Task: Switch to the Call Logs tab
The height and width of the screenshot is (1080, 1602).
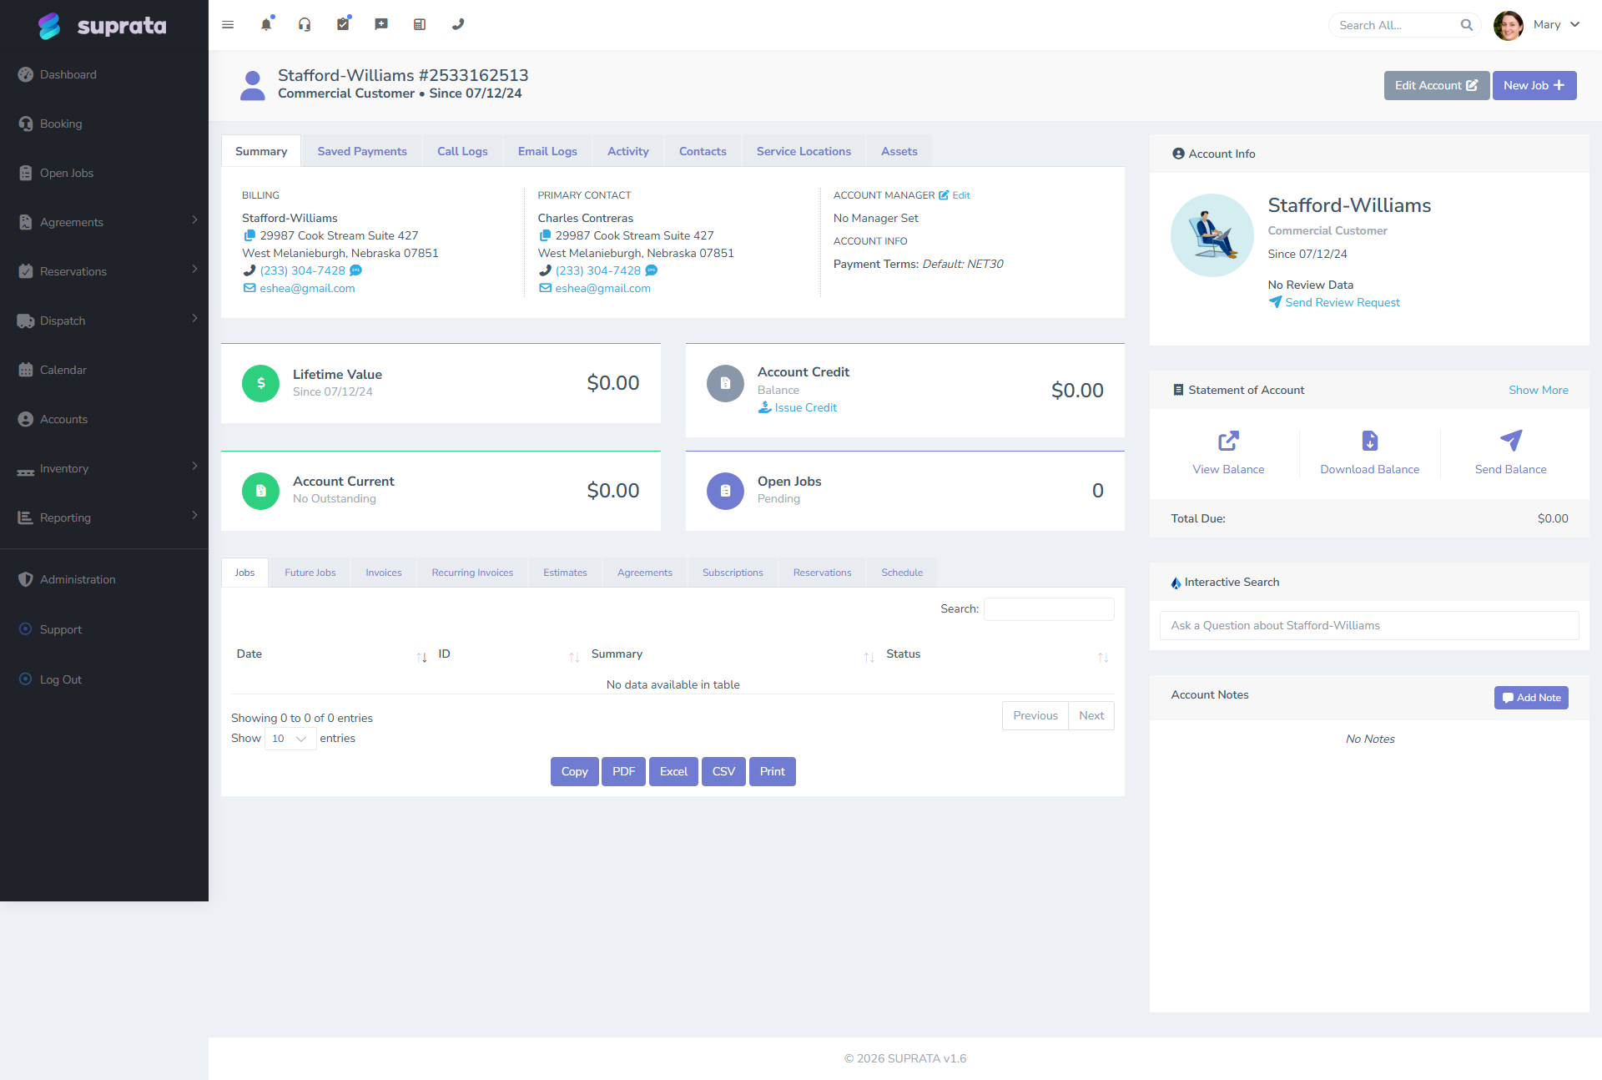Action: (462, 151)
